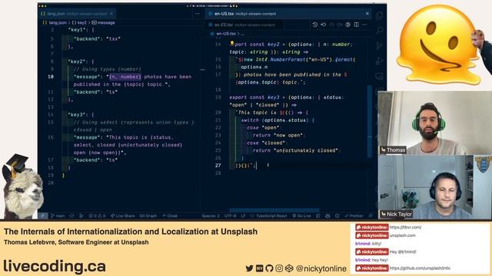This screenshot has width=492, height=276.
Task: Click the open timeline history icon
Action: pos(315,25)
